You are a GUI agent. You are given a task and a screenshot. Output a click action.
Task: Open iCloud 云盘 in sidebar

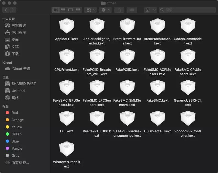point(18,69)
